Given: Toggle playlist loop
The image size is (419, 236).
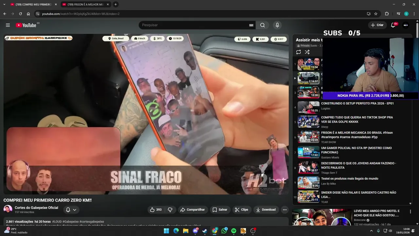Looking at the screenshot, I should (x=299, y=52).
